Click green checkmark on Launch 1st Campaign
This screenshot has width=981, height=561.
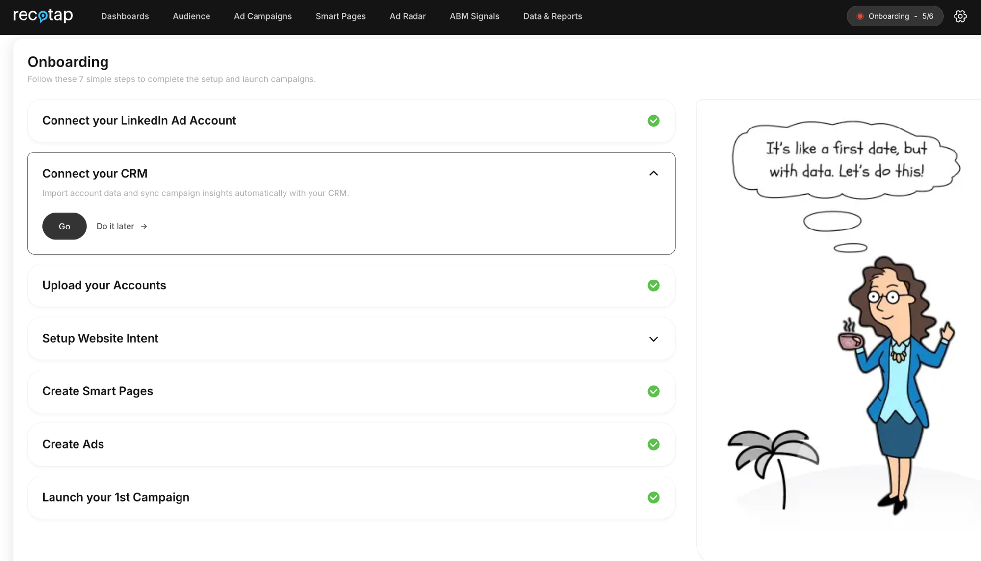click(x=653, y=497)
